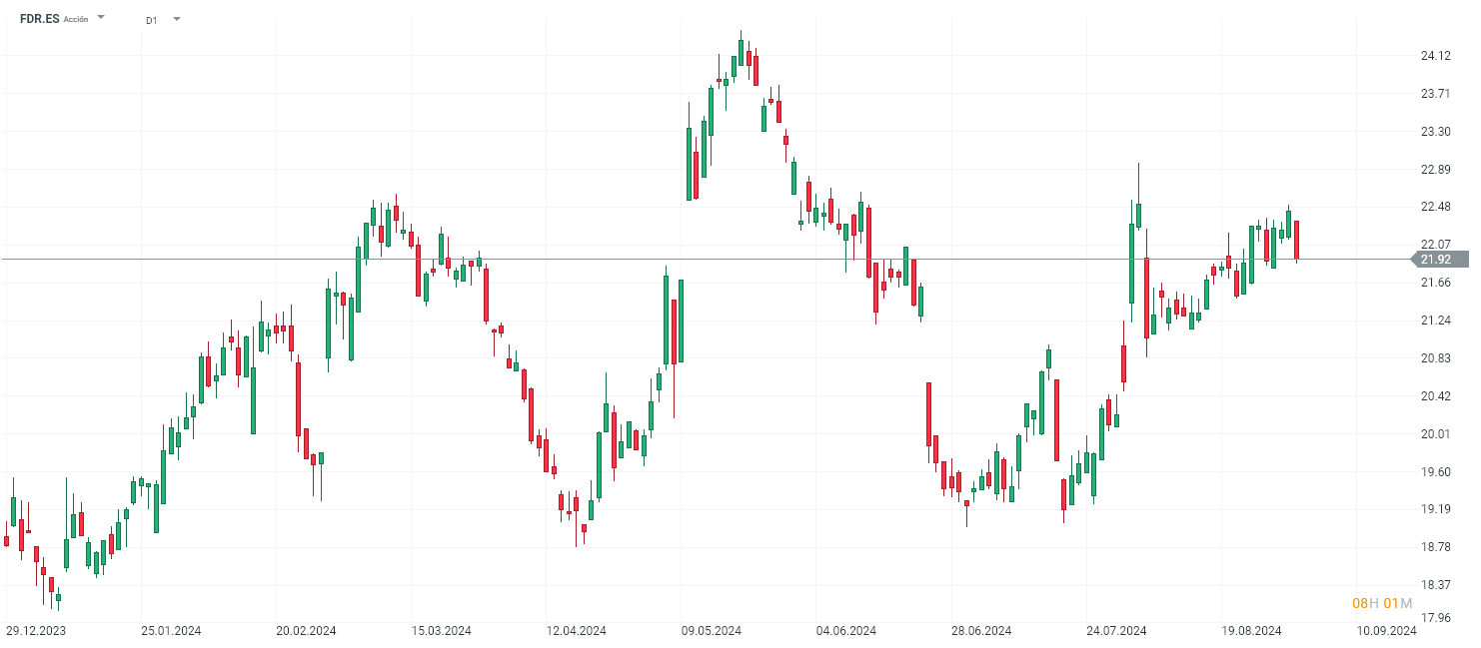1481x648 pixels.
Task: Select the 10.09.2024 date marker
Action: coord(1387,631)
